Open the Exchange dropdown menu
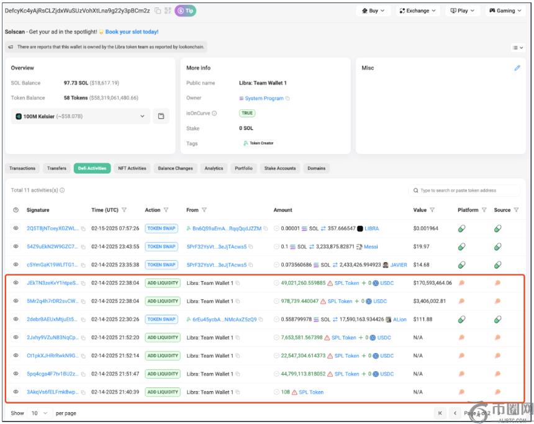This screenshot has height=424, width=534. pyautogui.click(x=417, y=11)
